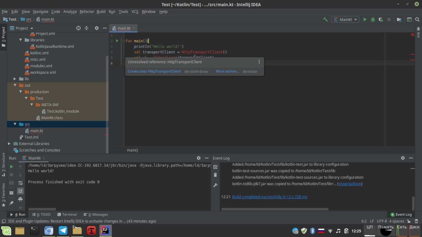Screen dimensions: 422x237
Task: Rerun MainKt in Run panel
Action: tap(12, 167)
